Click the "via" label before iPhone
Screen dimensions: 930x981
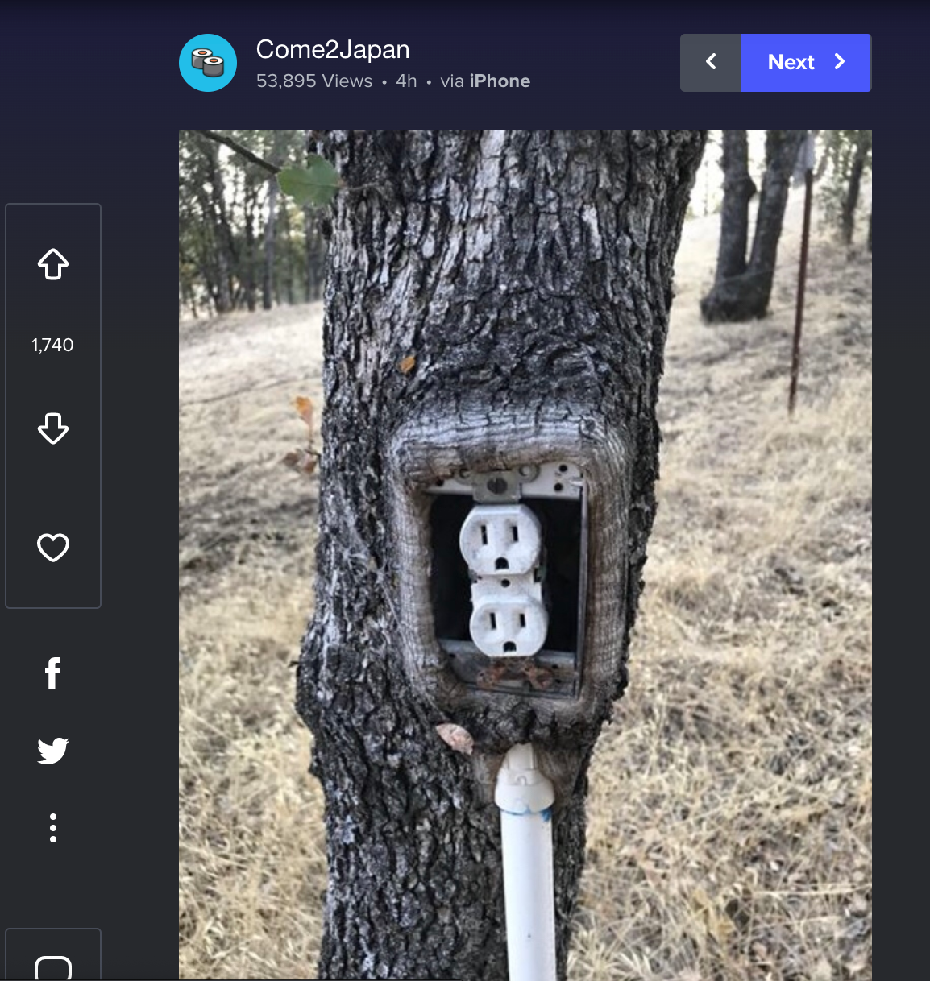[452, 81]
